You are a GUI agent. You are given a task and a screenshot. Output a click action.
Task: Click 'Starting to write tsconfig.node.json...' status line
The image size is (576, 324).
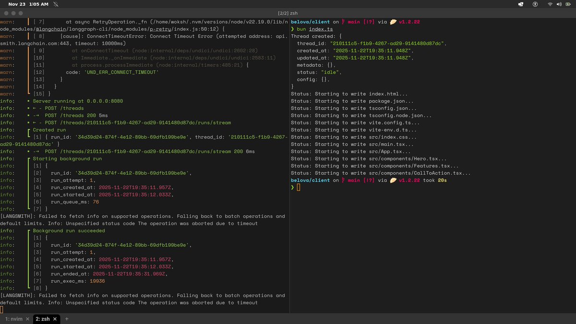[361, 116]
